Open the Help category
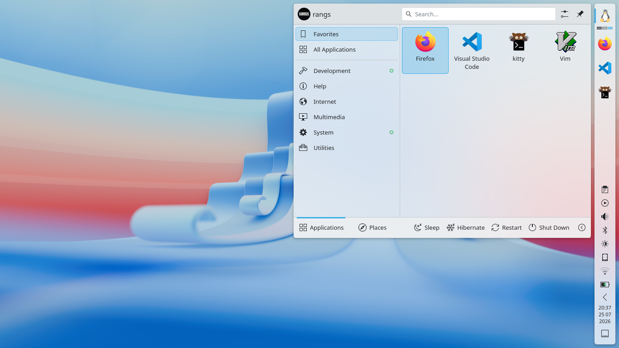This screenshot has height=348, width=619. 347,86
